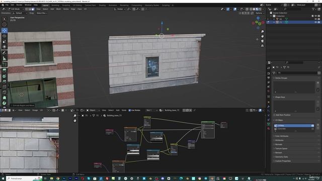Open the Modifiers wrench properties tab
Viewport: 322px width, 181px height.
coord(268,107)
